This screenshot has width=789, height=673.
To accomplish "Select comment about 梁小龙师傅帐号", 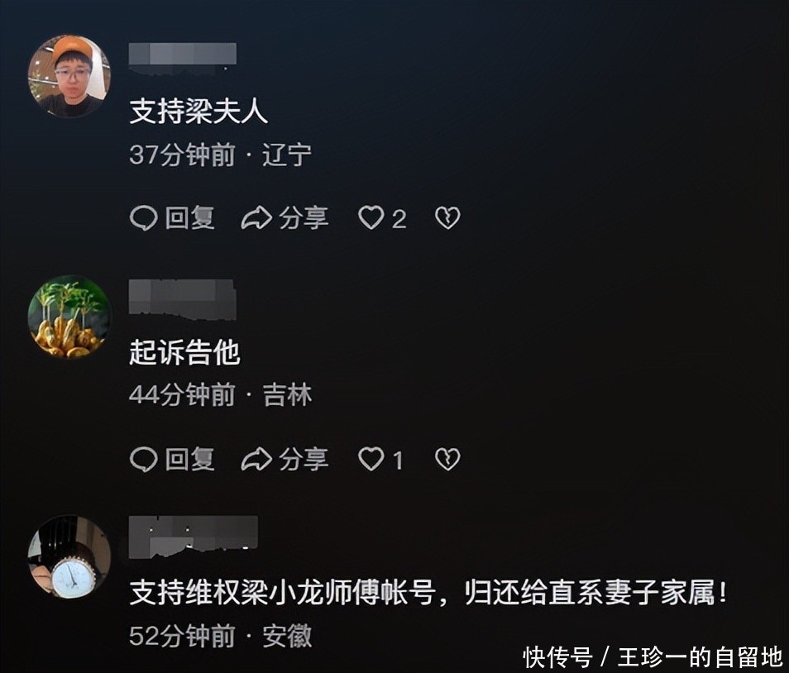I will click(428, 592).
